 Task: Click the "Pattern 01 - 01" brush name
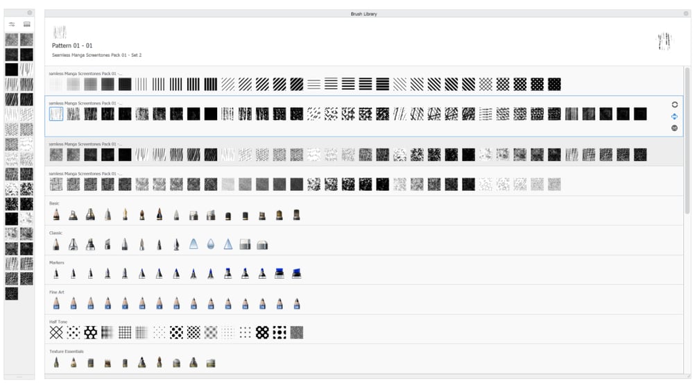[x=72, y=45]
